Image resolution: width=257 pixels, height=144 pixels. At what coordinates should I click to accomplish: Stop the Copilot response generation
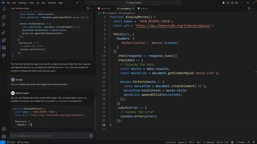coord(91,136)
